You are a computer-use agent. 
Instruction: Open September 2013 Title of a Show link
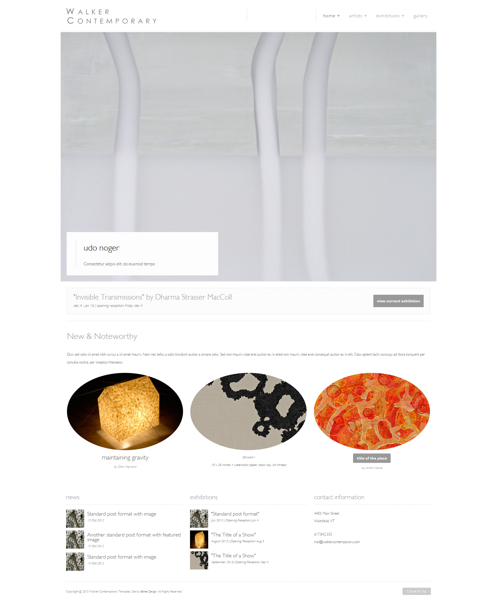233,556
